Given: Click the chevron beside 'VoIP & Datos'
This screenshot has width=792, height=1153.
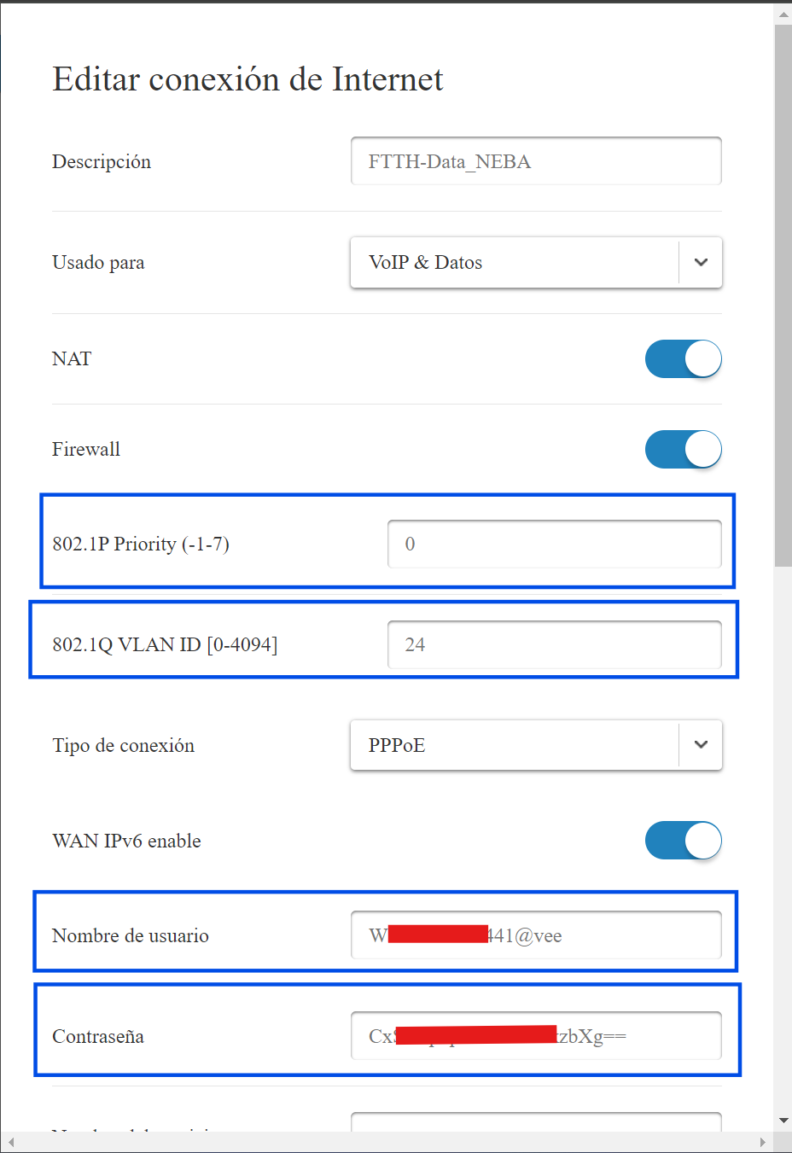Looking at the screenshot, I should tap(700, 262).
